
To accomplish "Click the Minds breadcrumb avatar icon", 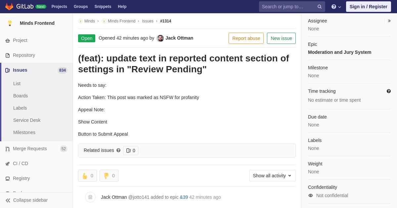I will point(80,21).
